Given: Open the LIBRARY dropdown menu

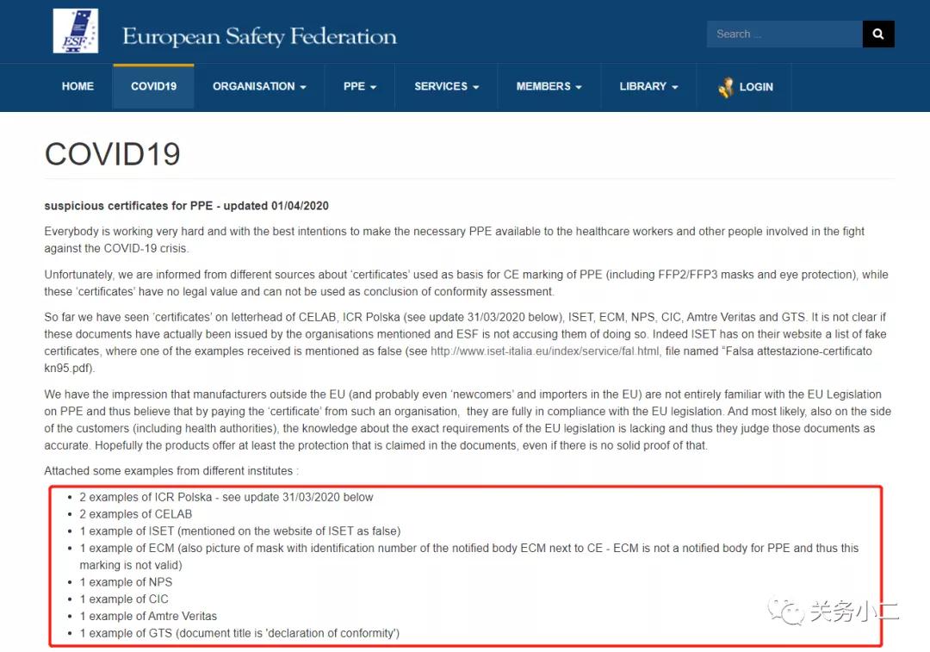Looking at the screenshot, I should pos(648,86).
